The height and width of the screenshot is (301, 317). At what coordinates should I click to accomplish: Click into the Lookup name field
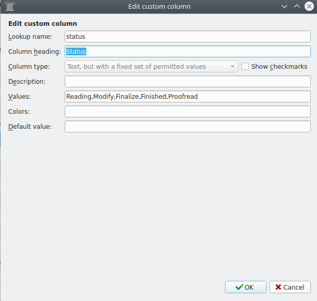tap(187, 37)
